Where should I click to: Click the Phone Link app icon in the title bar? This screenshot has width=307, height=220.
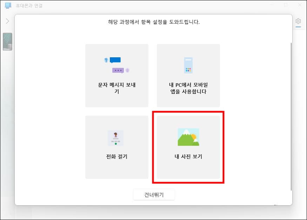[7, 5]
